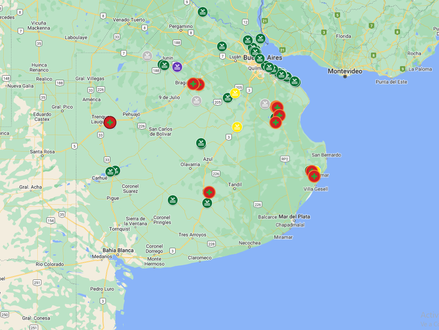Click the Río Colorado label
Screen dimensions: 439x330
coord(49,264)
